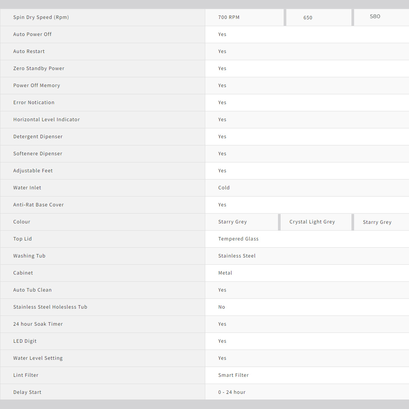The width and height of the screenshot is (409, 409).
Task: Click the Smart Filter lint filter value
Action: [233, 375]
